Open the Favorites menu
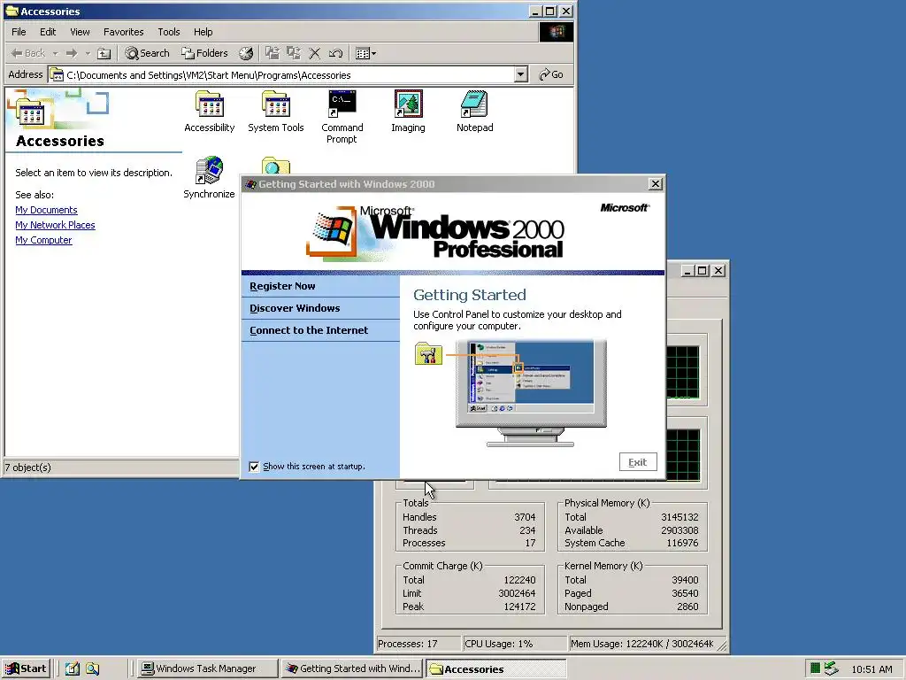This screenshot has width=906, height=680. 123,32
